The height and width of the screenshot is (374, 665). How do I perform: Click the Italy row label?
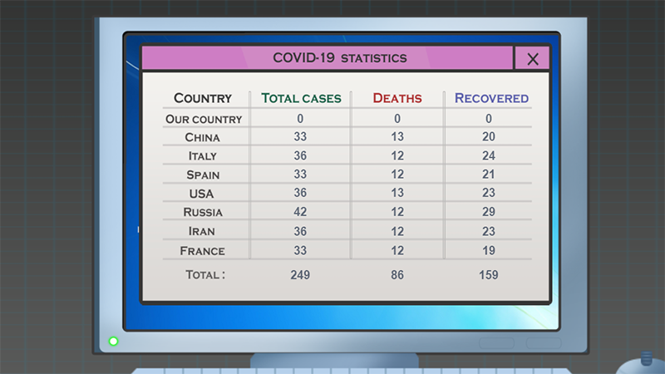202,156
